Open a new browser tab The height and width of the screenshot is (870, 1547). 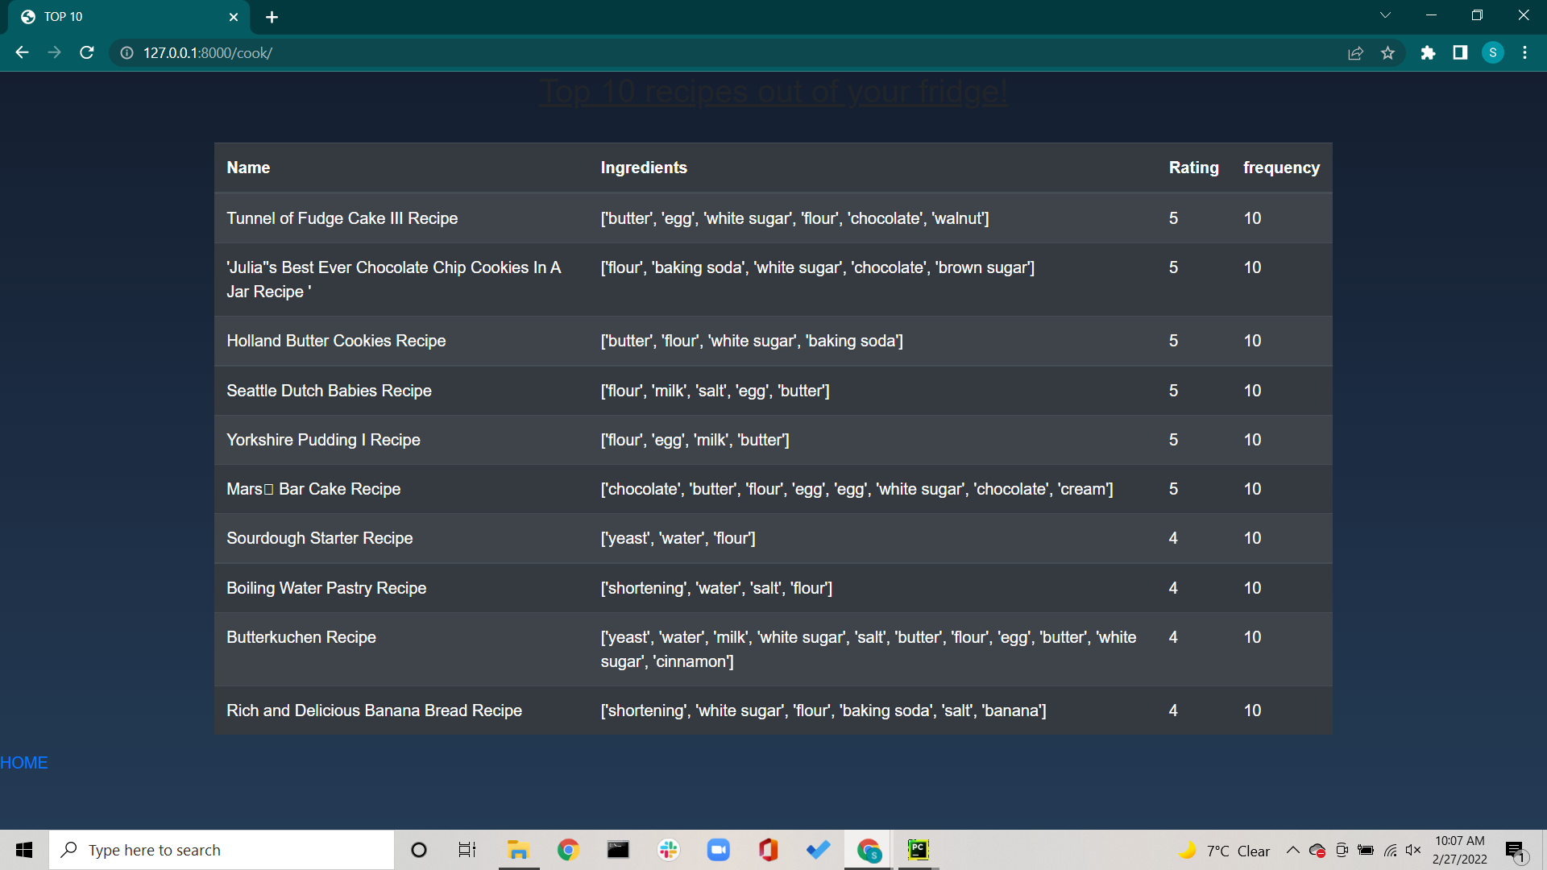pyautogui.click(x=272, y=17)
